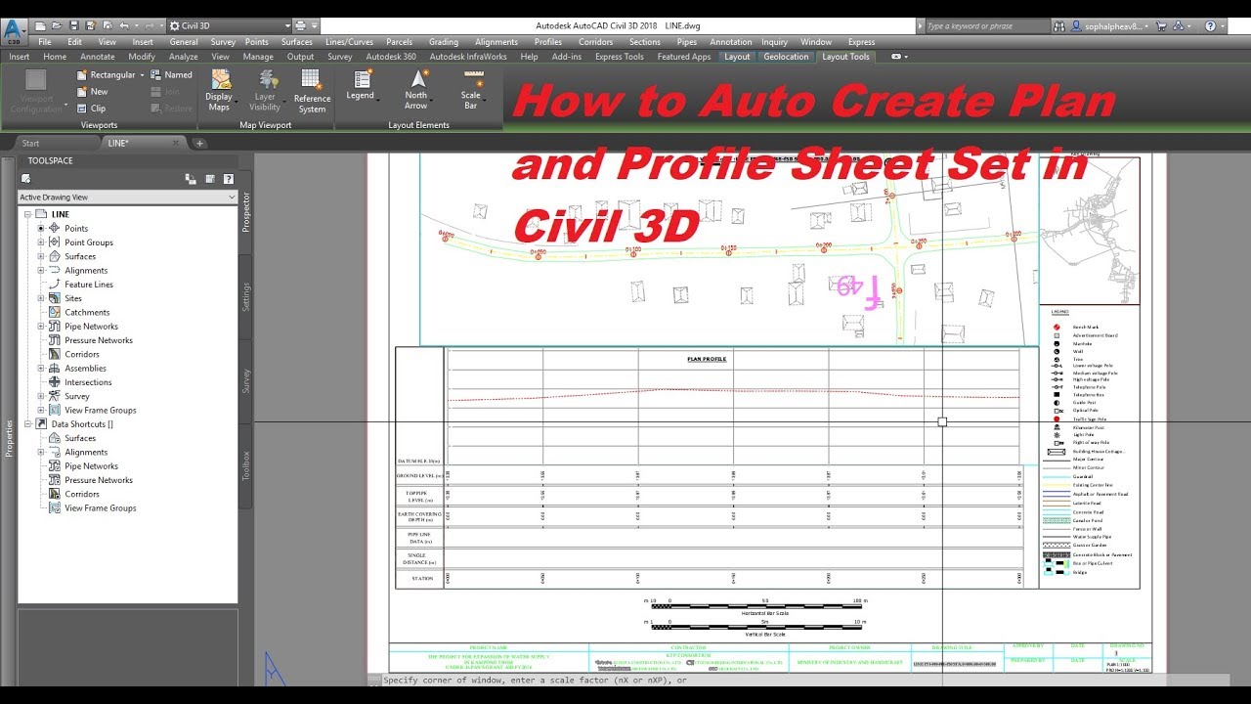Click the Named viewports icon
Viewport: 1251px width, 704px height.
(x=156, y=75)
